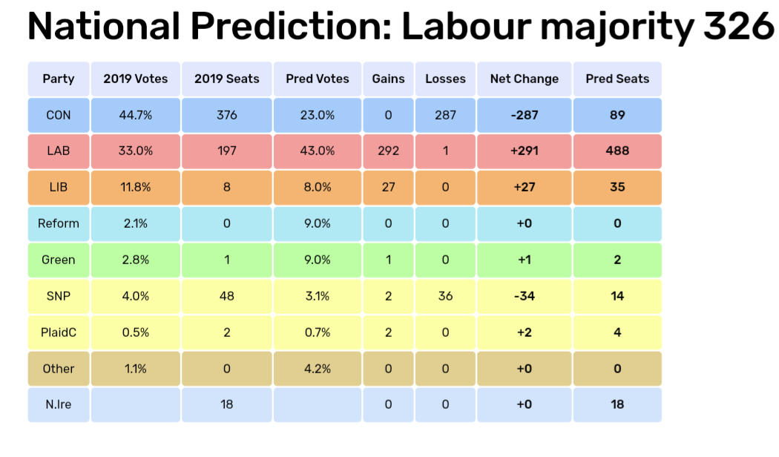The height and width of the screenshot is (457, 779).
Task: Click the Pred Seats column header
Action: pyautogui.click(x=617, y=79)
